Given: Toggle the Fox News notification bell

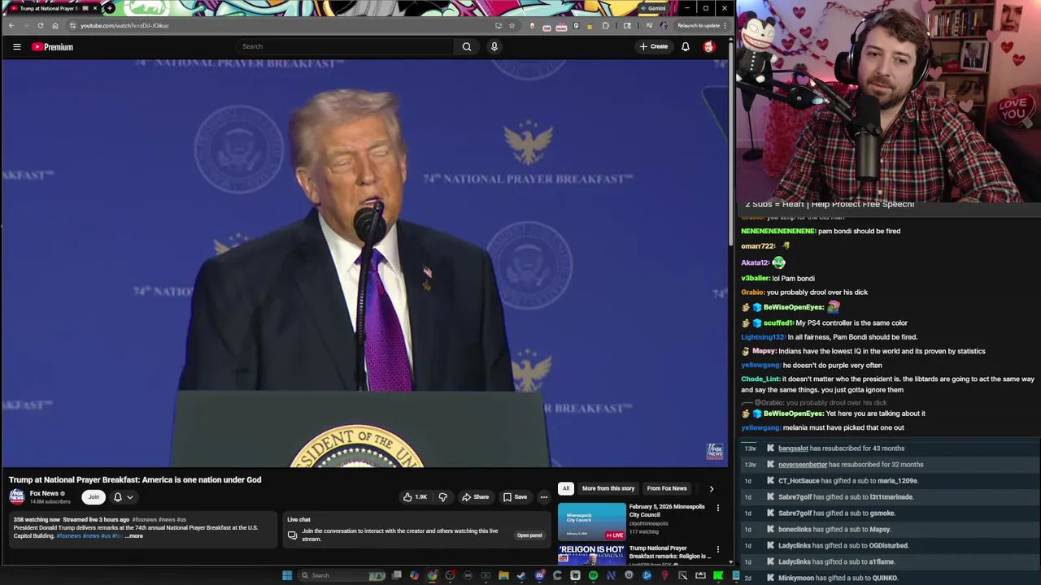Looking at the screenshot, I should pos(118,497).
